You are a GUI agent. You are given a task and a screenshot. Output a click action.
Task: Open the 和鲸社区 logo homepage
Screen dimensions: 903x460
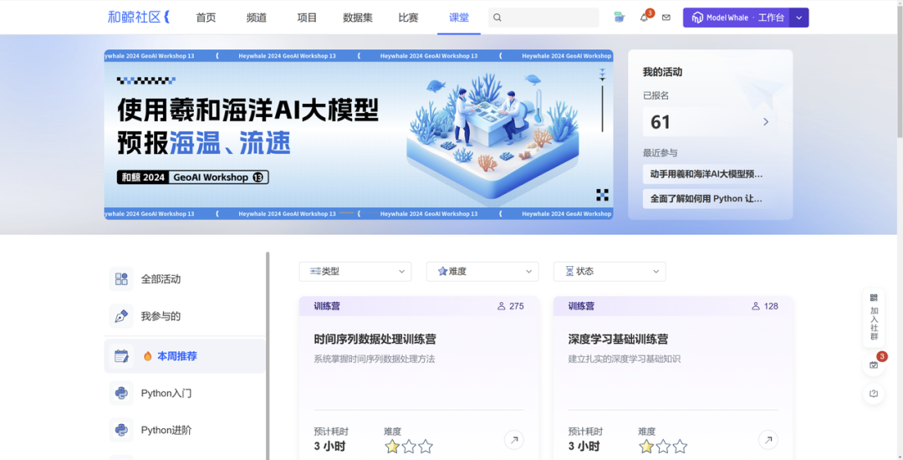click(139, 18)
